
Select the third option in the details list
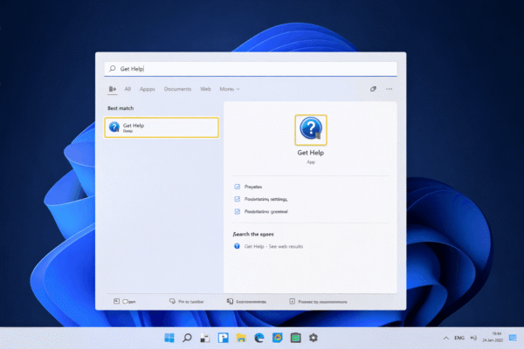[x=266, y=211]
